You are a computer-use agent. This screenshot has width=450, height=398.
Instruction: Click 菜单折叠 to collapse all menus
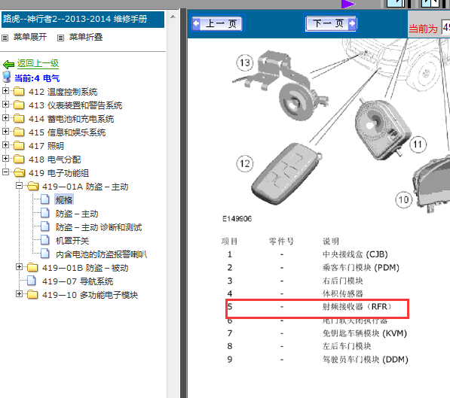86,37
